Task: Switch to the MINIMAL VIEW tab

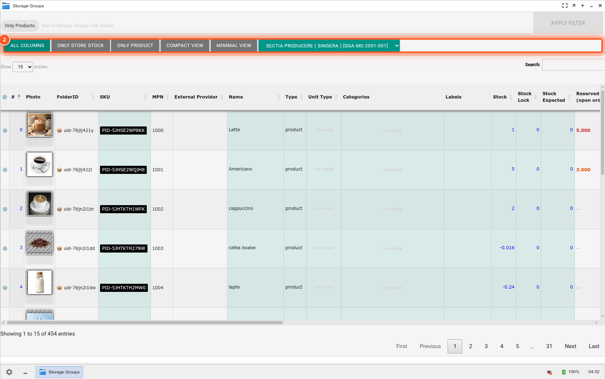Action: (x=234, y=46)
